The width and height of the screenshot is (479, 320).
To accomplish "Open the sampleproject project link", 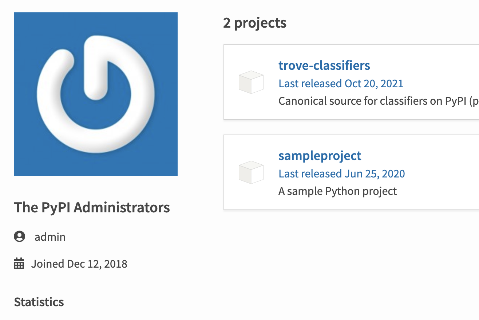I will (x=320, y=156).
